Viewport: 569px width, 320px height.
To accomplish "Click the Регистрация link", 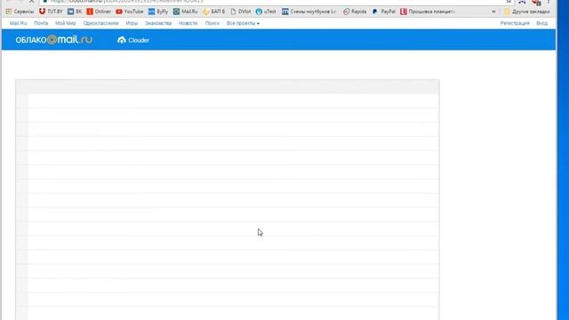I will pos(515,23).
